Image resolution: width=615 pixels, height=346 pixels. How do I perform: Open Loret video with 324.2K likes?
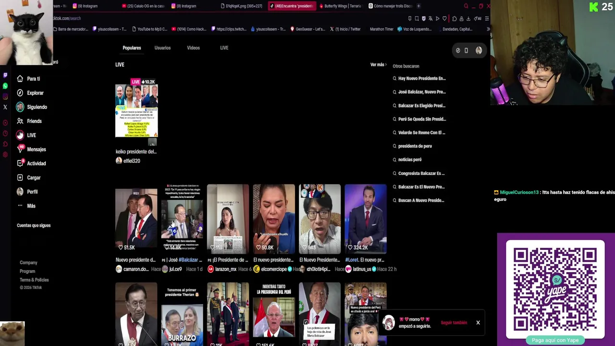tap(365, 219)
